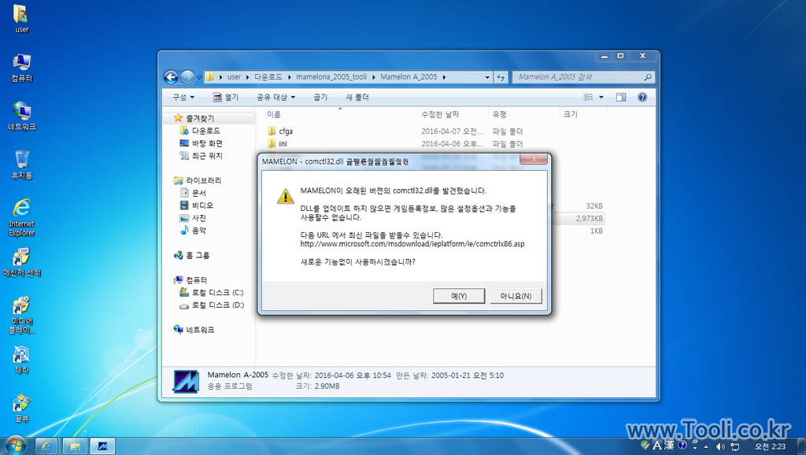Open the 테라 desktop shortcut

[x=21, y=360]
